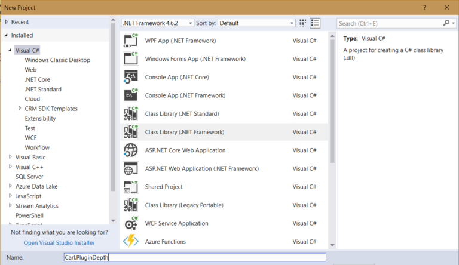Open the help question mark

[x=424, y=8]
